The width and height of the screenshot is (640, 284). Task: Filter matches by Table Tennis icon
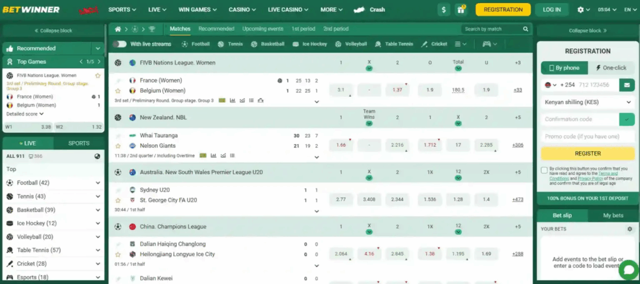coord(378,44)
